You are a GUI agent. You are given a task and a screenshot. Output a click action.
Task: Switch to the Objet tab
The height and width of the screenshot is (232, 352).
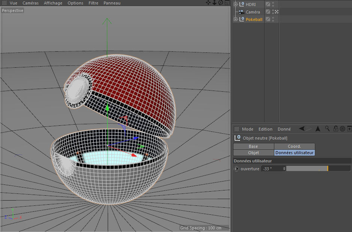coord(253,153)
